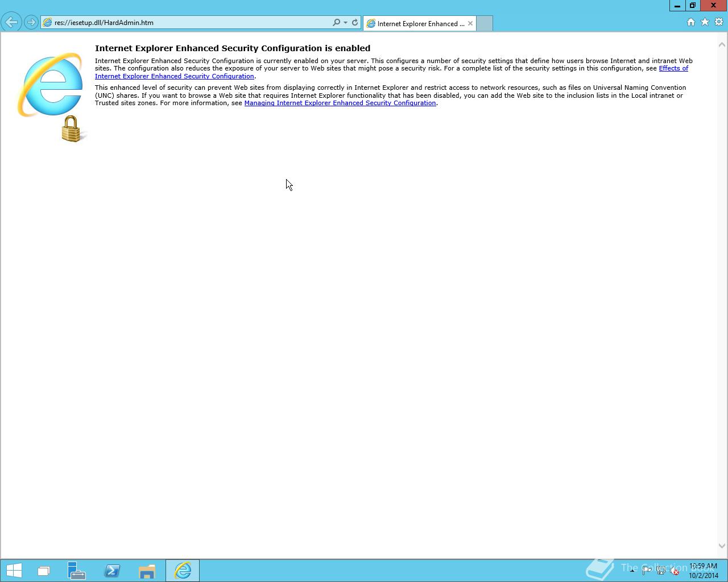Open the Effects of Internet Explorer Enhanced Security link

click(x=391, y=72)
